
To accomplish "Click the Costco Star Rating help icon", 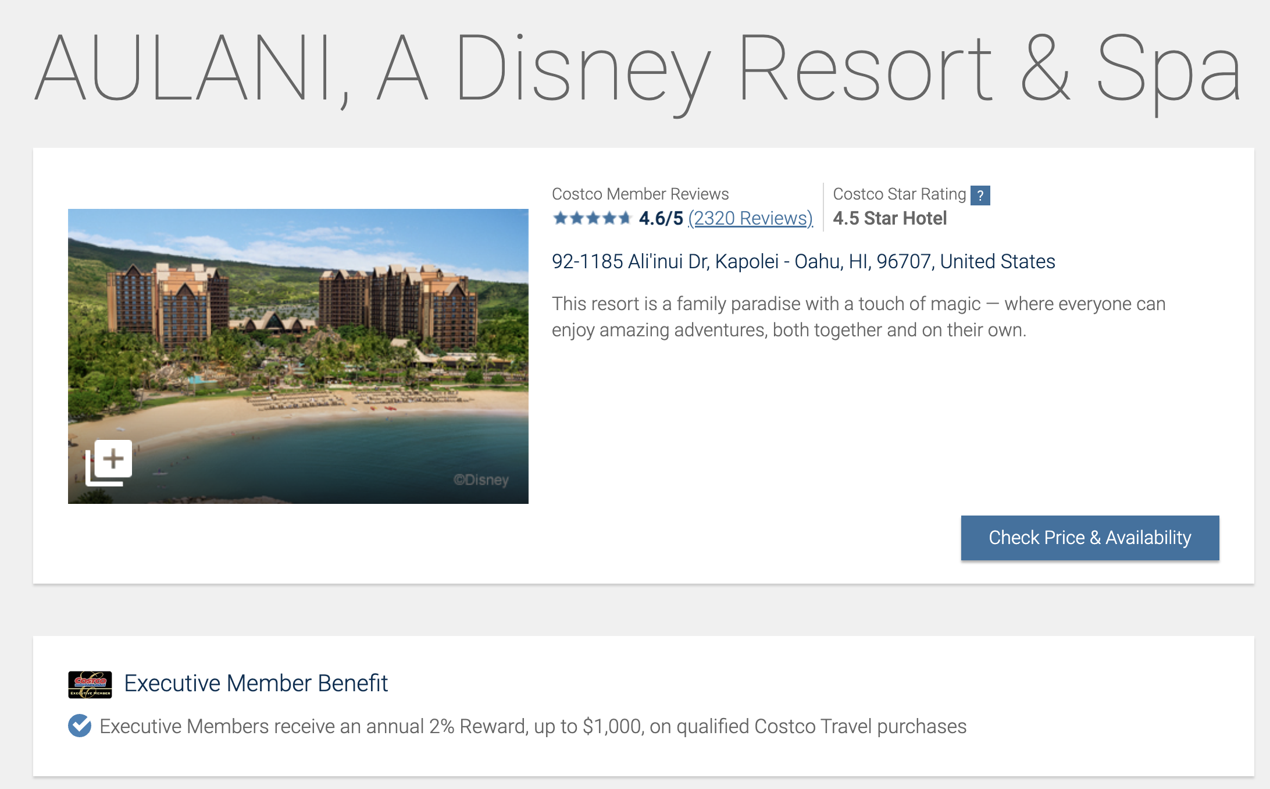I will tap(980, 196).
